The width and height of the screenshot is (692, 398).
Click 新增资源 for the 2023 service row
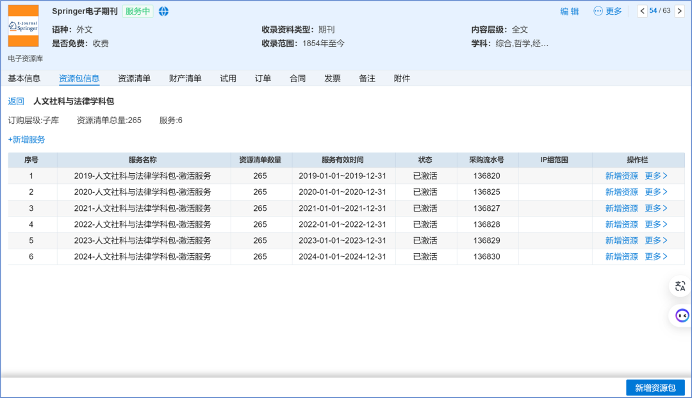click(622, 240)
